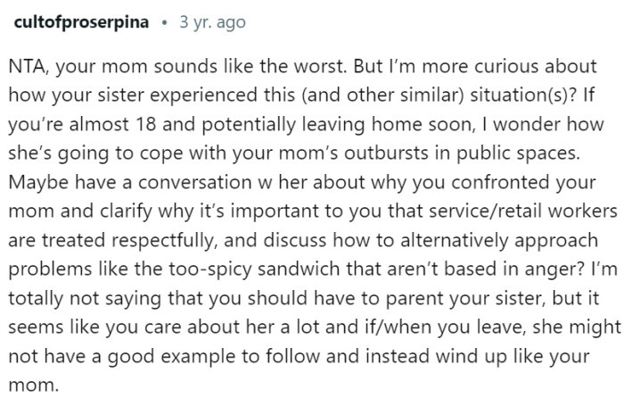Click the phrase "your mom sounds like the worst"

tap(178, 70)
